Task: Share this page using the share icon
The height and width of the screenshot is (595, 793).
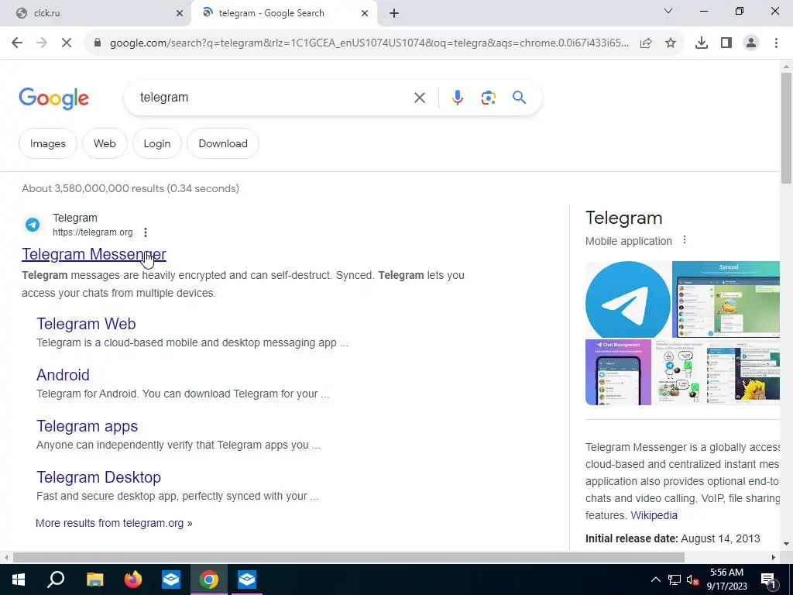Action: (646, 43)
